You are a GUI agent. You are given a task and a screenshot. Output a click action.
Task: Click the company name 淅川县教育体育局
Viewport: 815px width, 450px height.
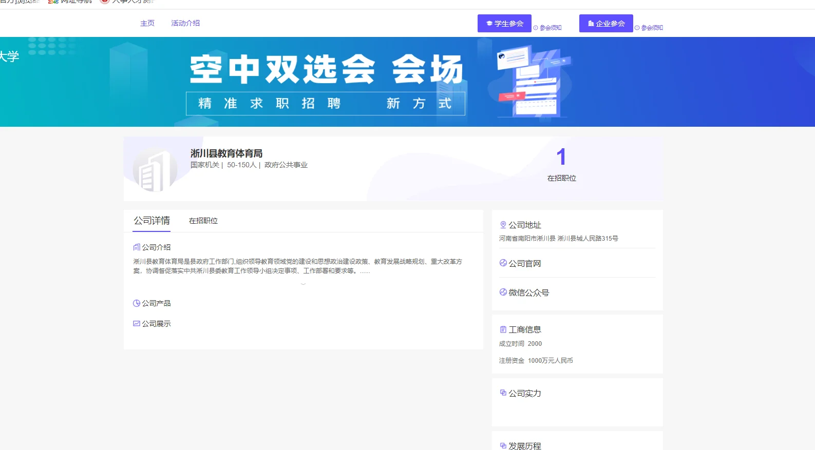pyautogui.click(x=226, y=153)
